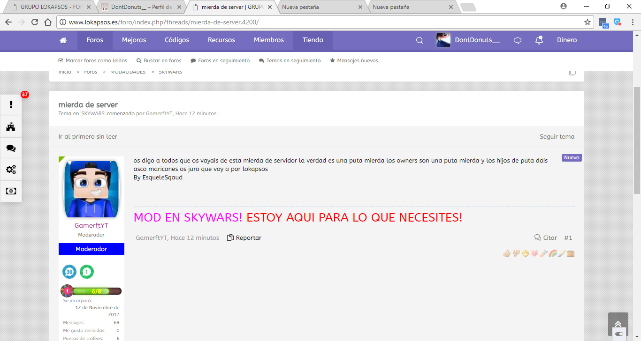Click the Reportar link on the post
The image size is (641, 341).
(244, 238)
